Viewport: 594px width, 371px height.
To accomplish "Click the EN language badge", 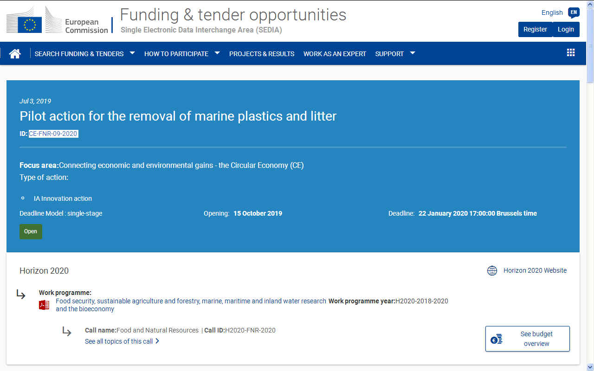I will tap(574, 13).
